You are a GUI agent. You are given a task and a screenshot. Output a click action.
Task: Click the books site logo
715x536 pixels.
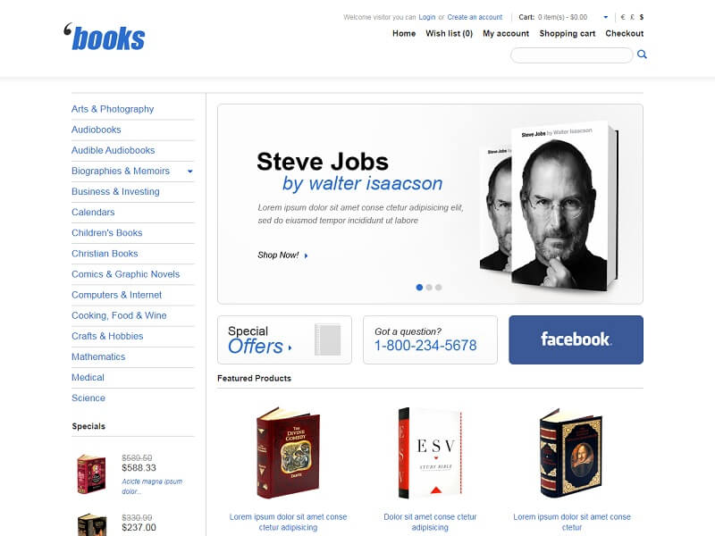pyautogui.click(x=105, y=37)
